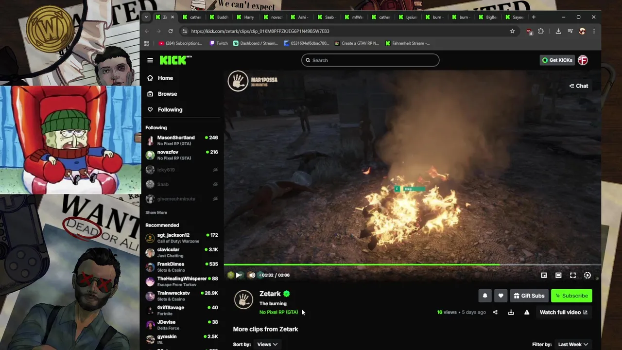Viewport: 622px width, 350px height.
Task: Seek on the green video progress bar
Action: point(412,265)
